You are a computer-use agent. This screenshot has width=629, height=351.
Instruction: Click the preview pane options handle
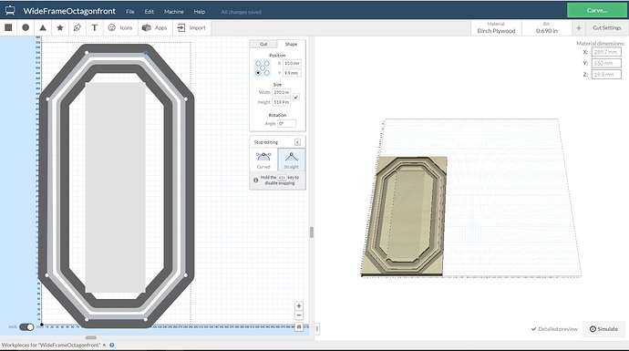tap(317, 328)
